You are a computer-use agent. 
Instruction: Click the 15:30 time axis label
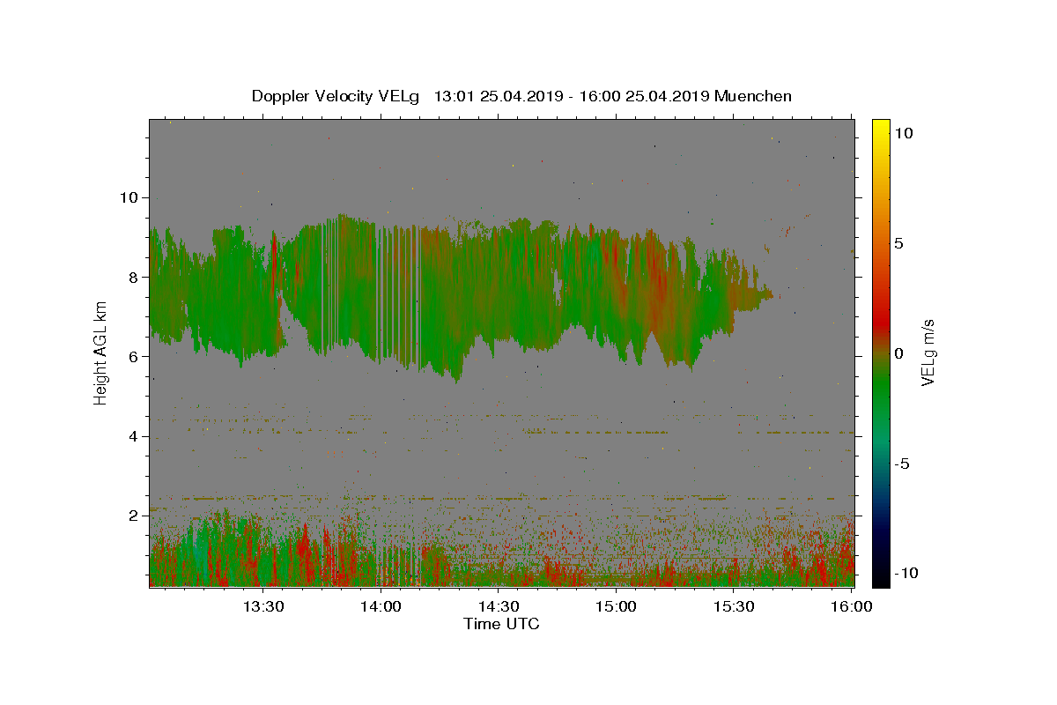734,606
